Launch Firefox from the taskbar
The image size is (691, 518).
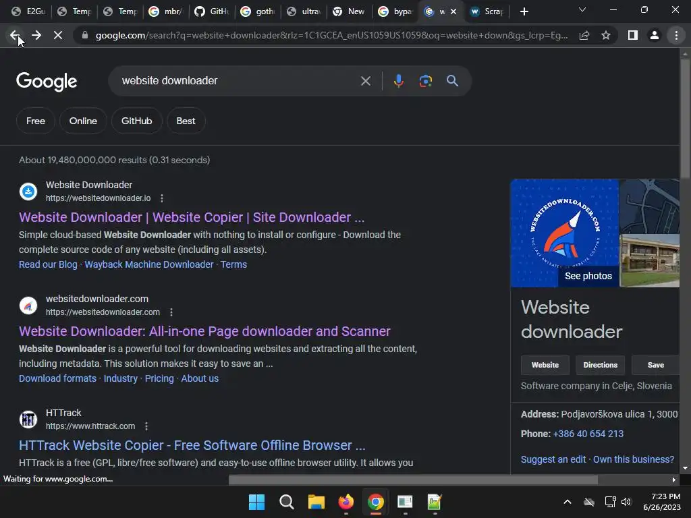coord(346,502)
